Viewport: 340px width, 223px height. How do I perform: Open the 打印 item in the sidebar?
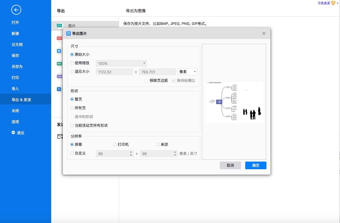(15, 78)
